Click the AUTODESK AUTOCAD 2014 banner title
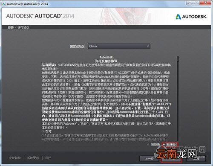The image size is (213, 166). coord(40,16)
